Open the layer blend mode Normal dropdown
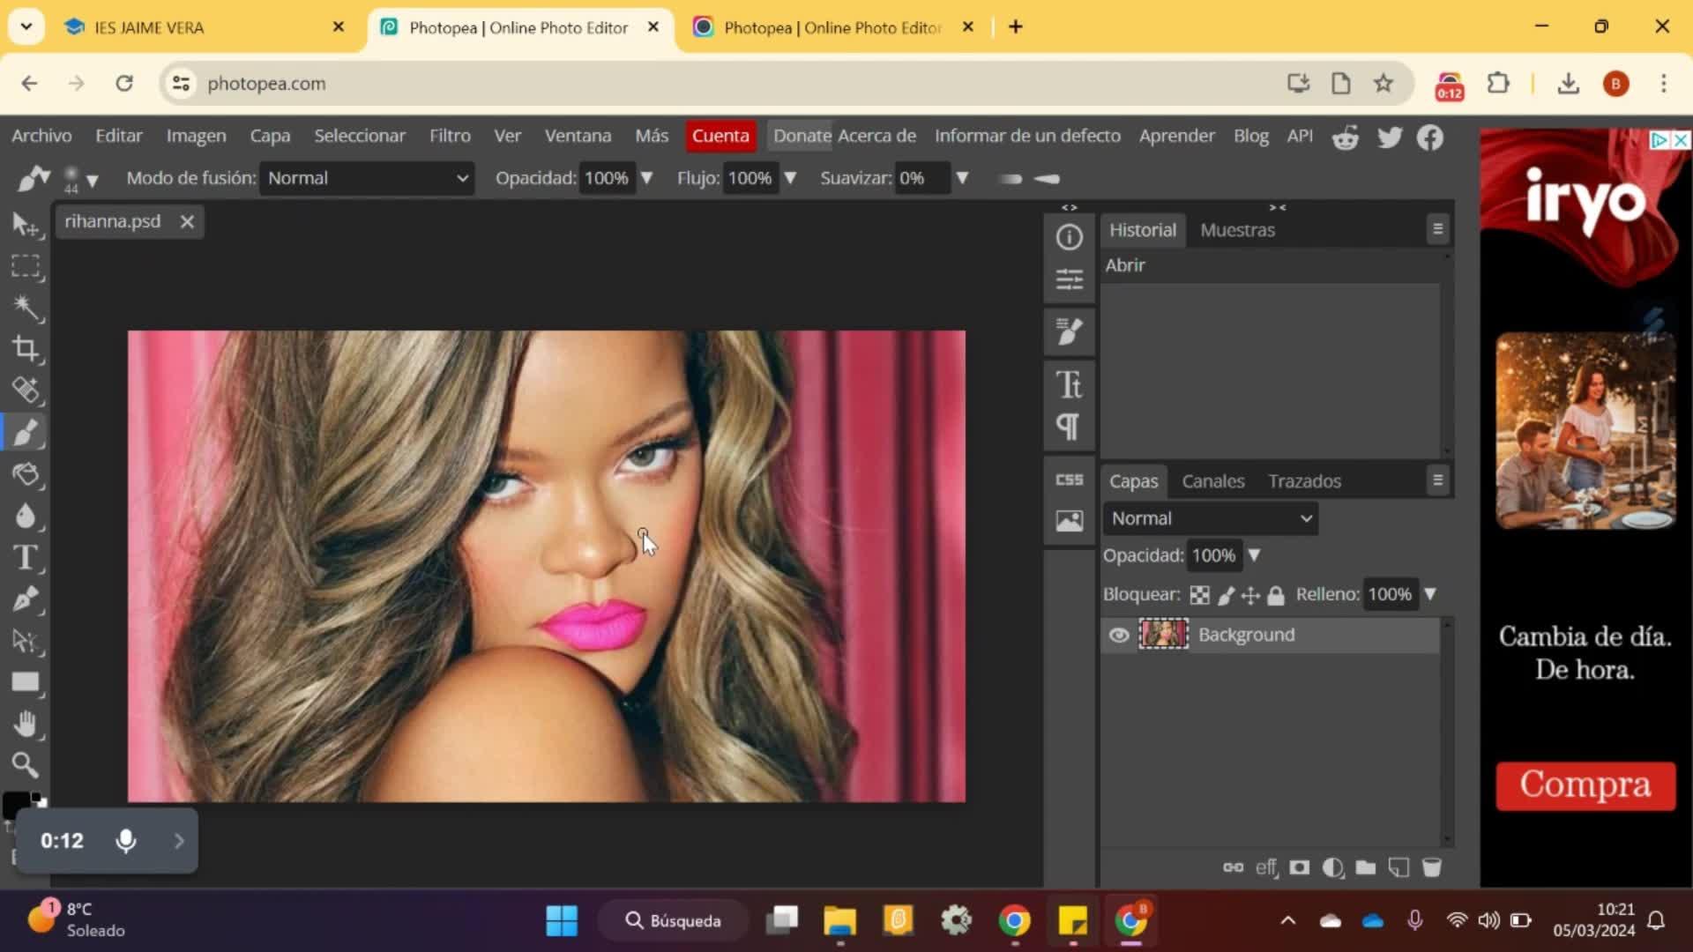1693x952 pixels. coord(1211,518)
